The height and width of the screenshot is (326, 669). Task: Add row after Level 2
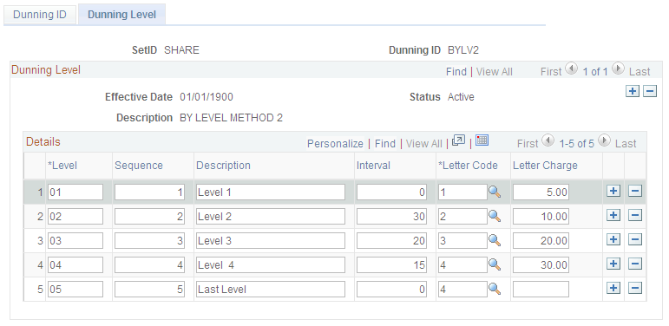613,216
